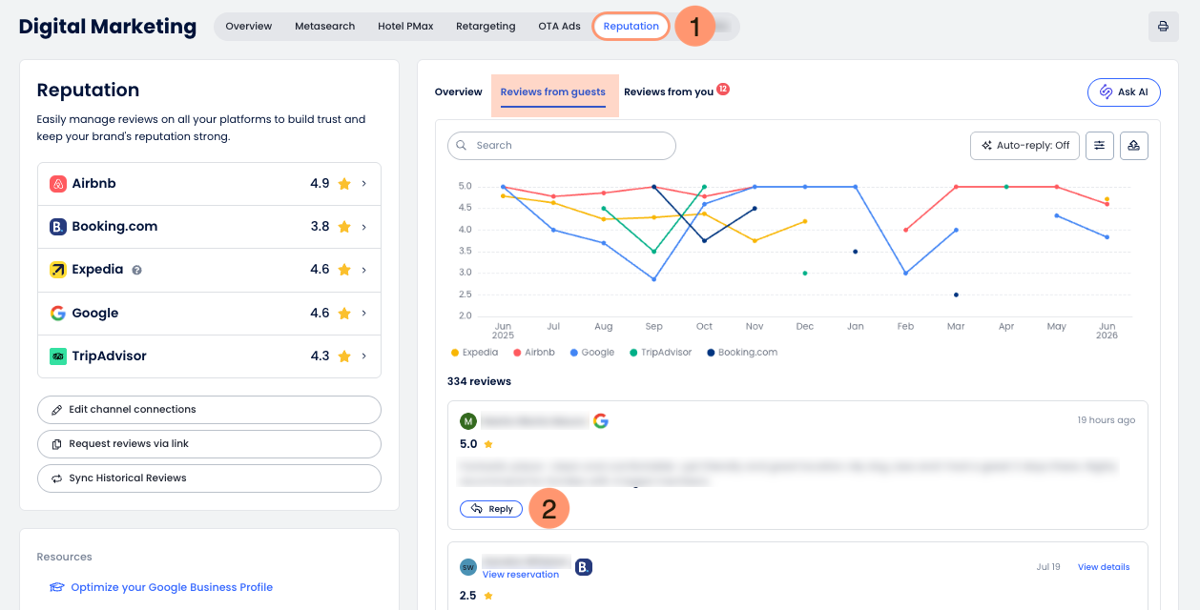The image size is (1200, 610).
Task: Click the printer icon button
Action: pyautogui.click(x=1163, y=27)
